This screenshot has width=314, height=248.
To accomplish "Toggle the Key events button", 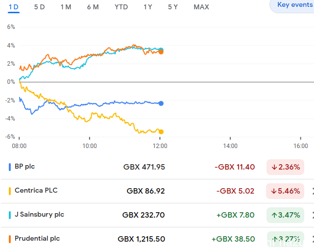I will click(292, 5).
